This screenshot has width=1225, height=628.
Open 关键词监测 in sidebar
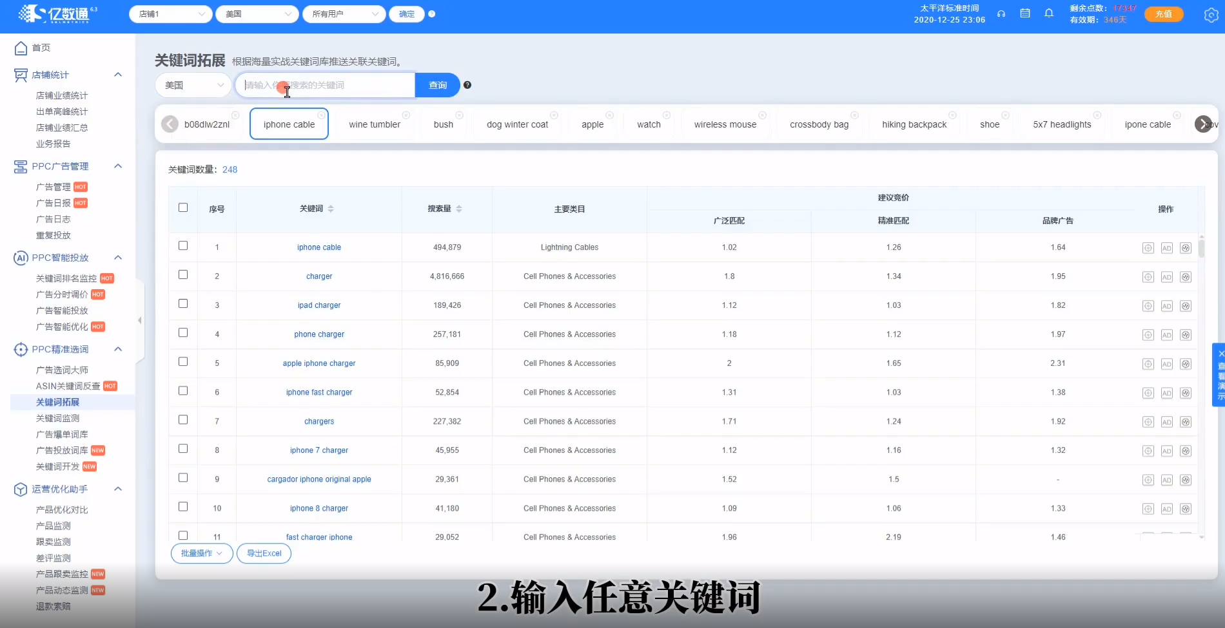(x=57, y=418)
